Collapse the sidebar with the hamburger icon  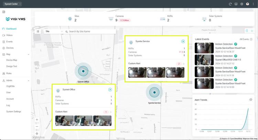point(4,12)
